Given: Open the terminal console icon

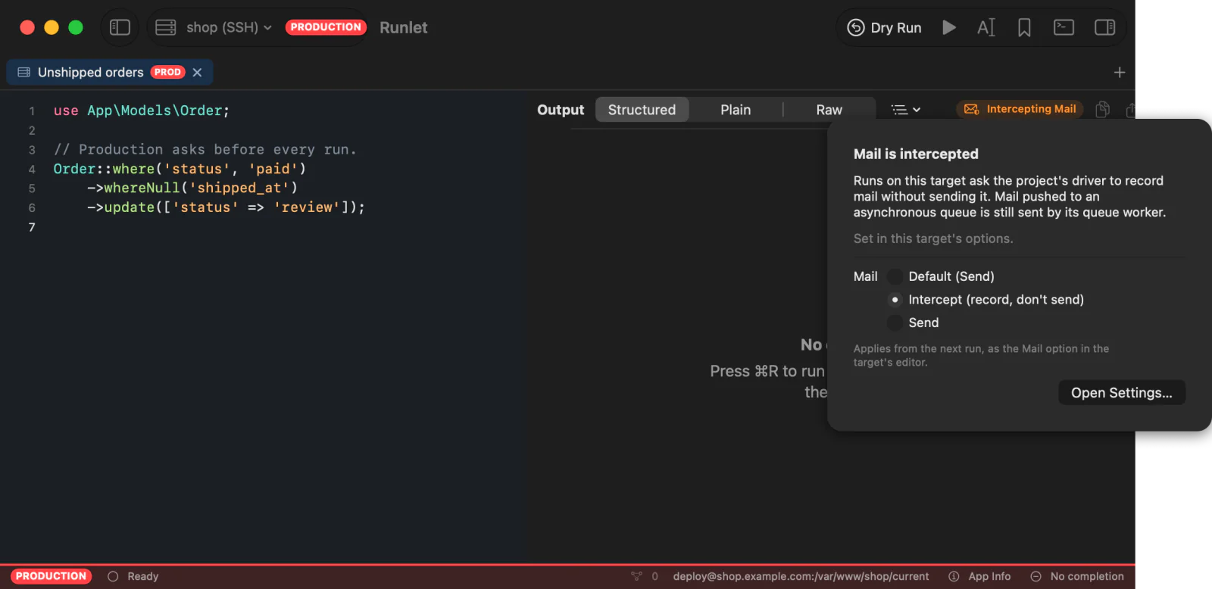Looking at the screenshot, I should coord(1064,27).
